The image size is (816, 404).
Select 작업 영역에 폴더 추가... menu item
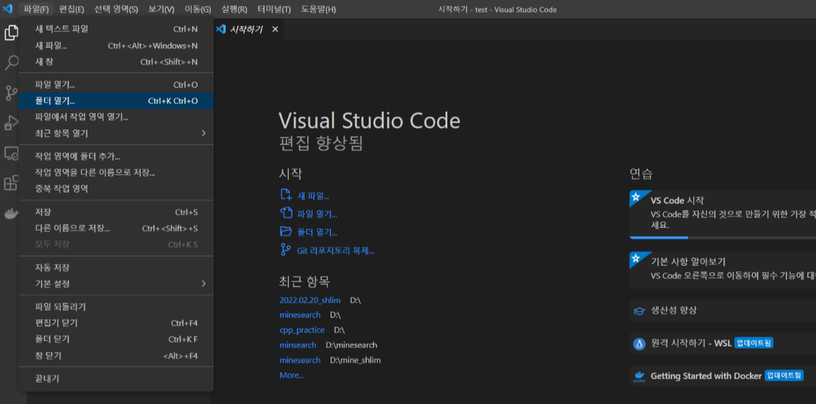pyautogui.click(x=116, y=156)
